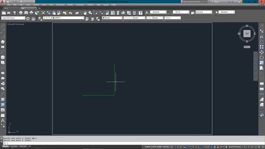Add a new drawing tab with plus
Viewport: 265px width, 149px height.
[x=39, y=8]
